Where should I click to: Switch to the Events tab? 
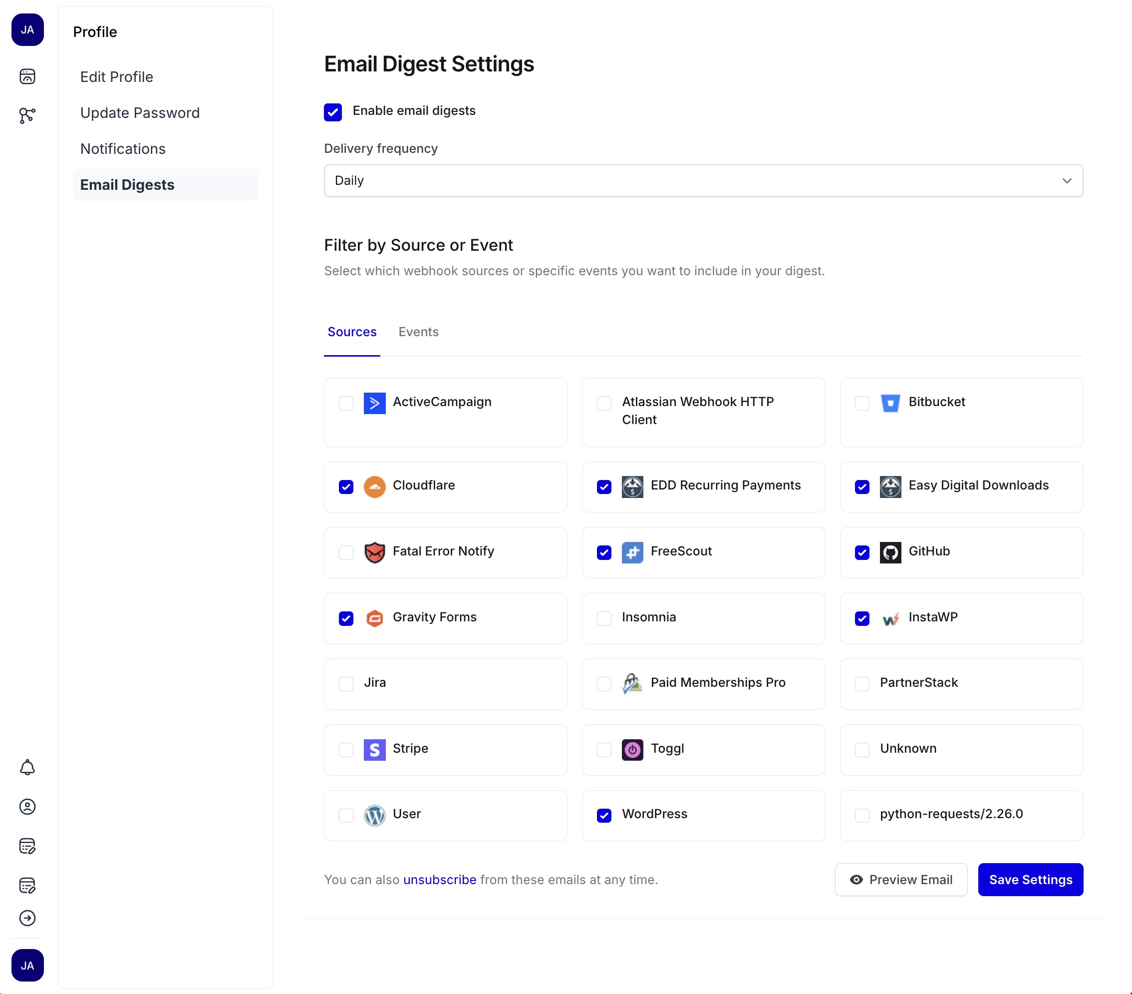(x=418, y=332)
